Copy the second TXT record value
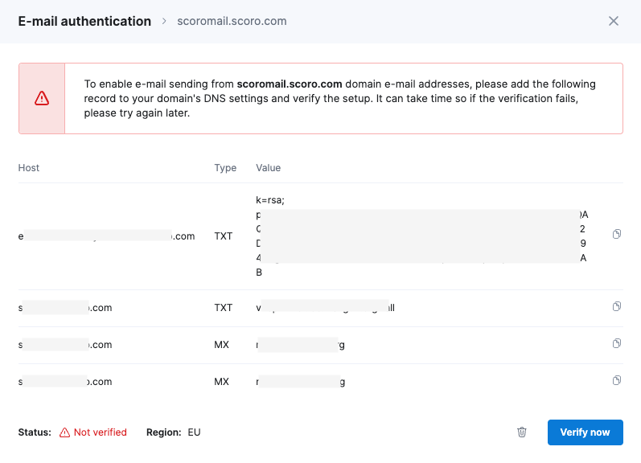641x463 pixels. 617,306
